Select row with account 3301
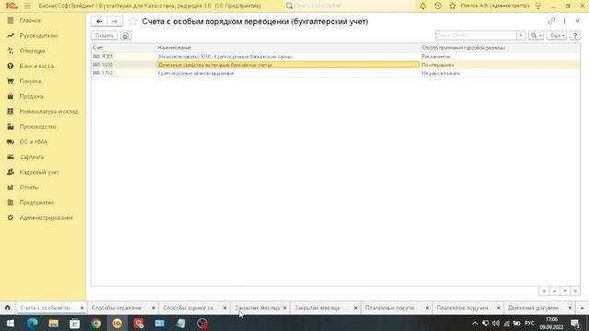 click(x=335, y=57)
